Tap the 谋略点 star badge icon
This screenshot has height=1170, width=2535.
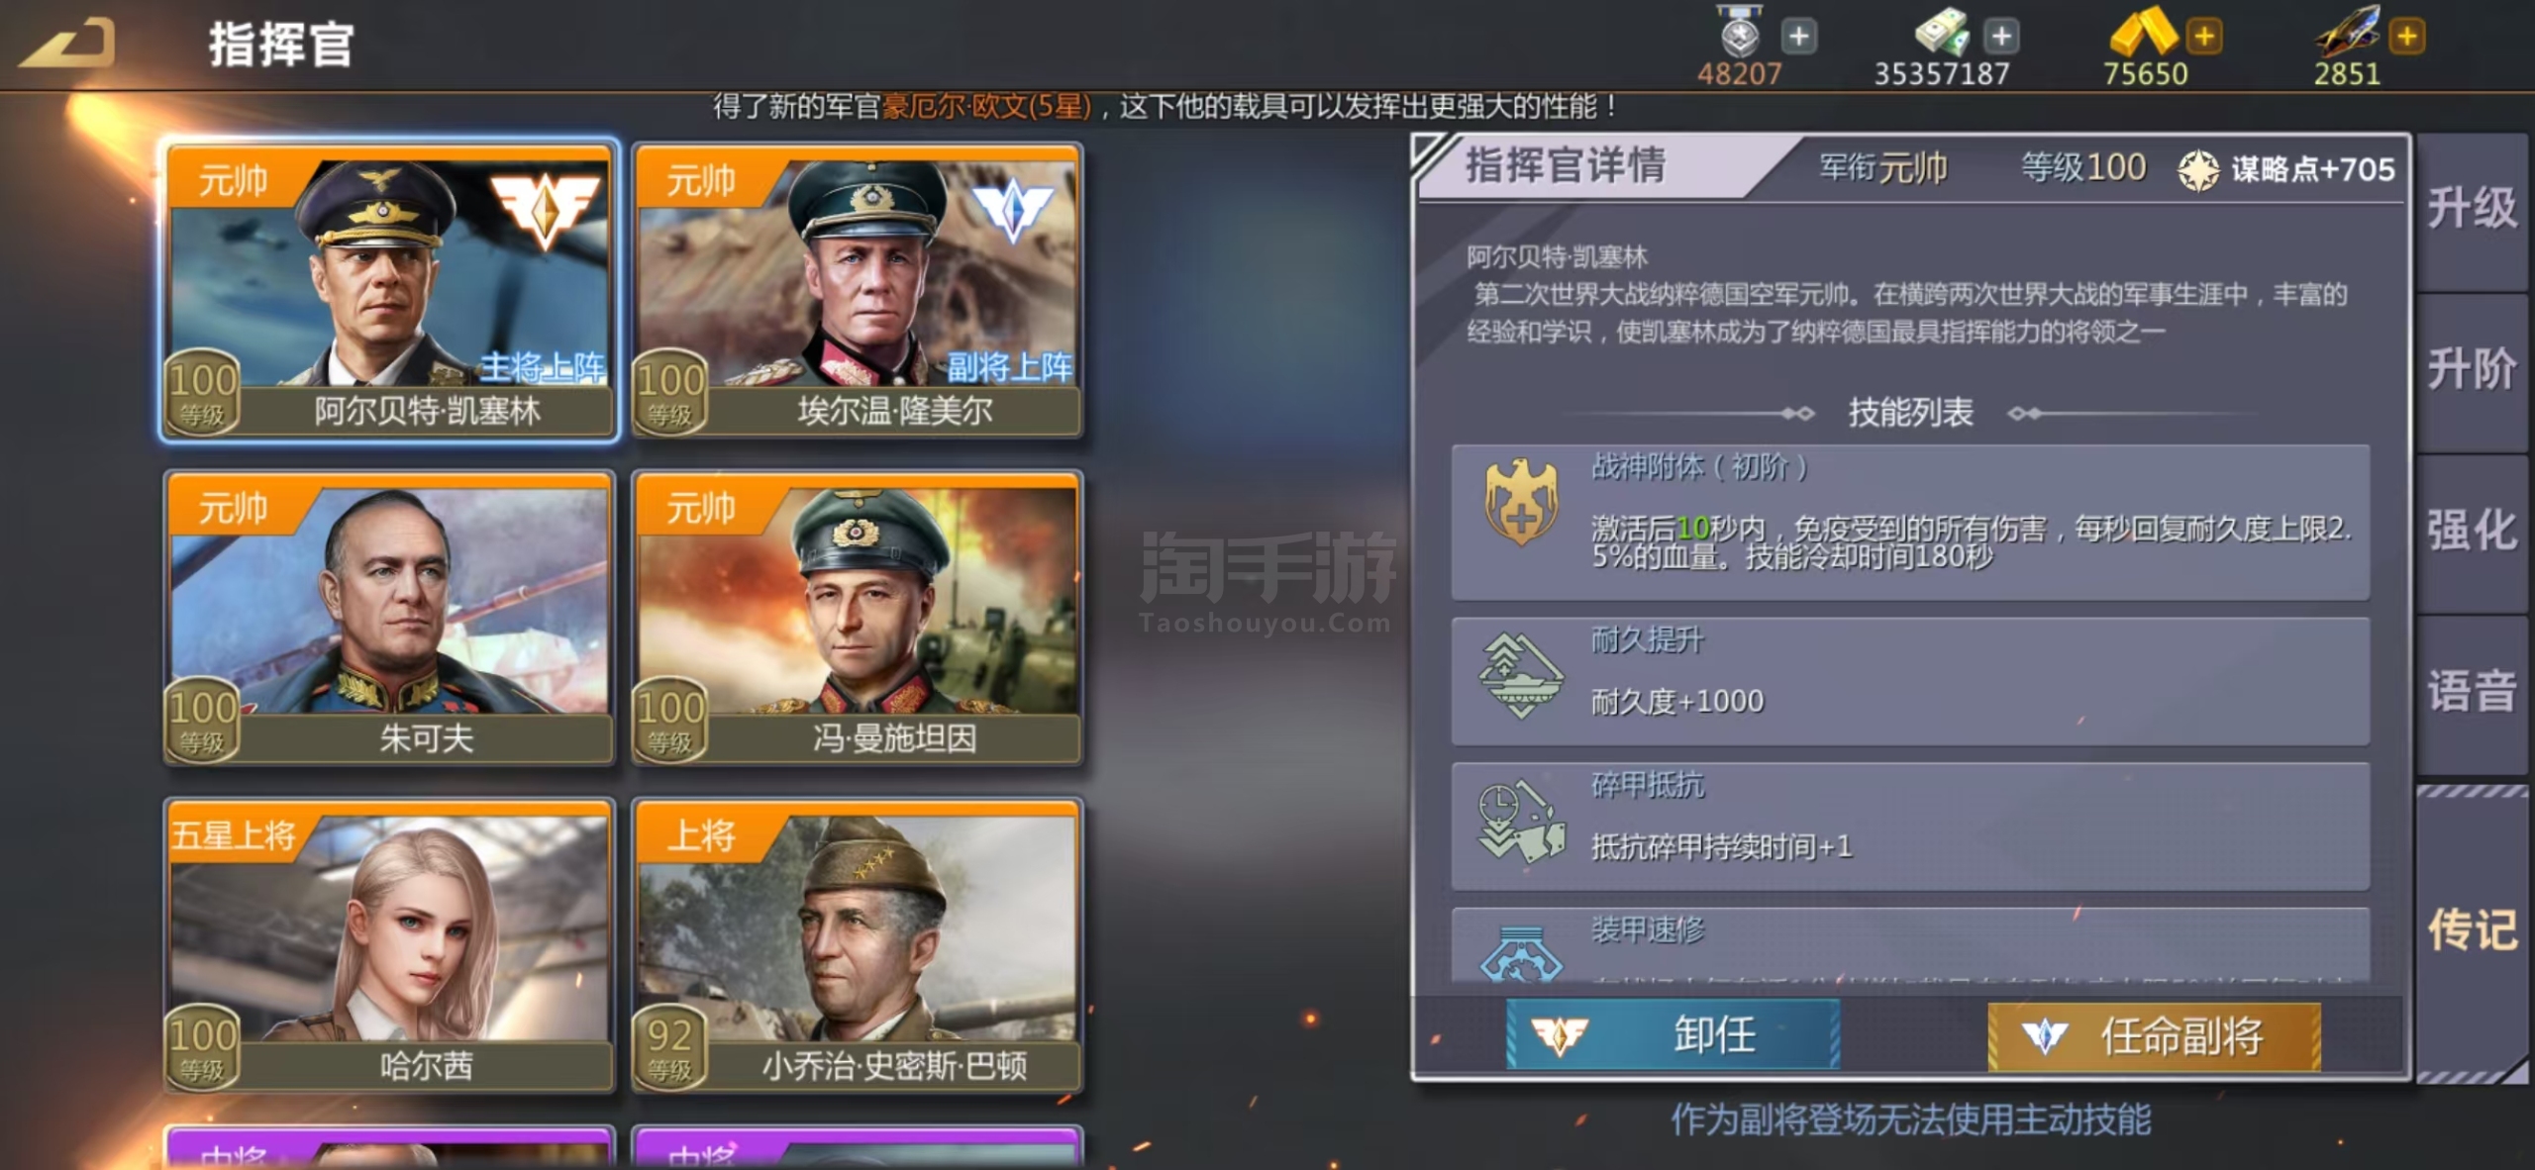[x=2198, y=170]
